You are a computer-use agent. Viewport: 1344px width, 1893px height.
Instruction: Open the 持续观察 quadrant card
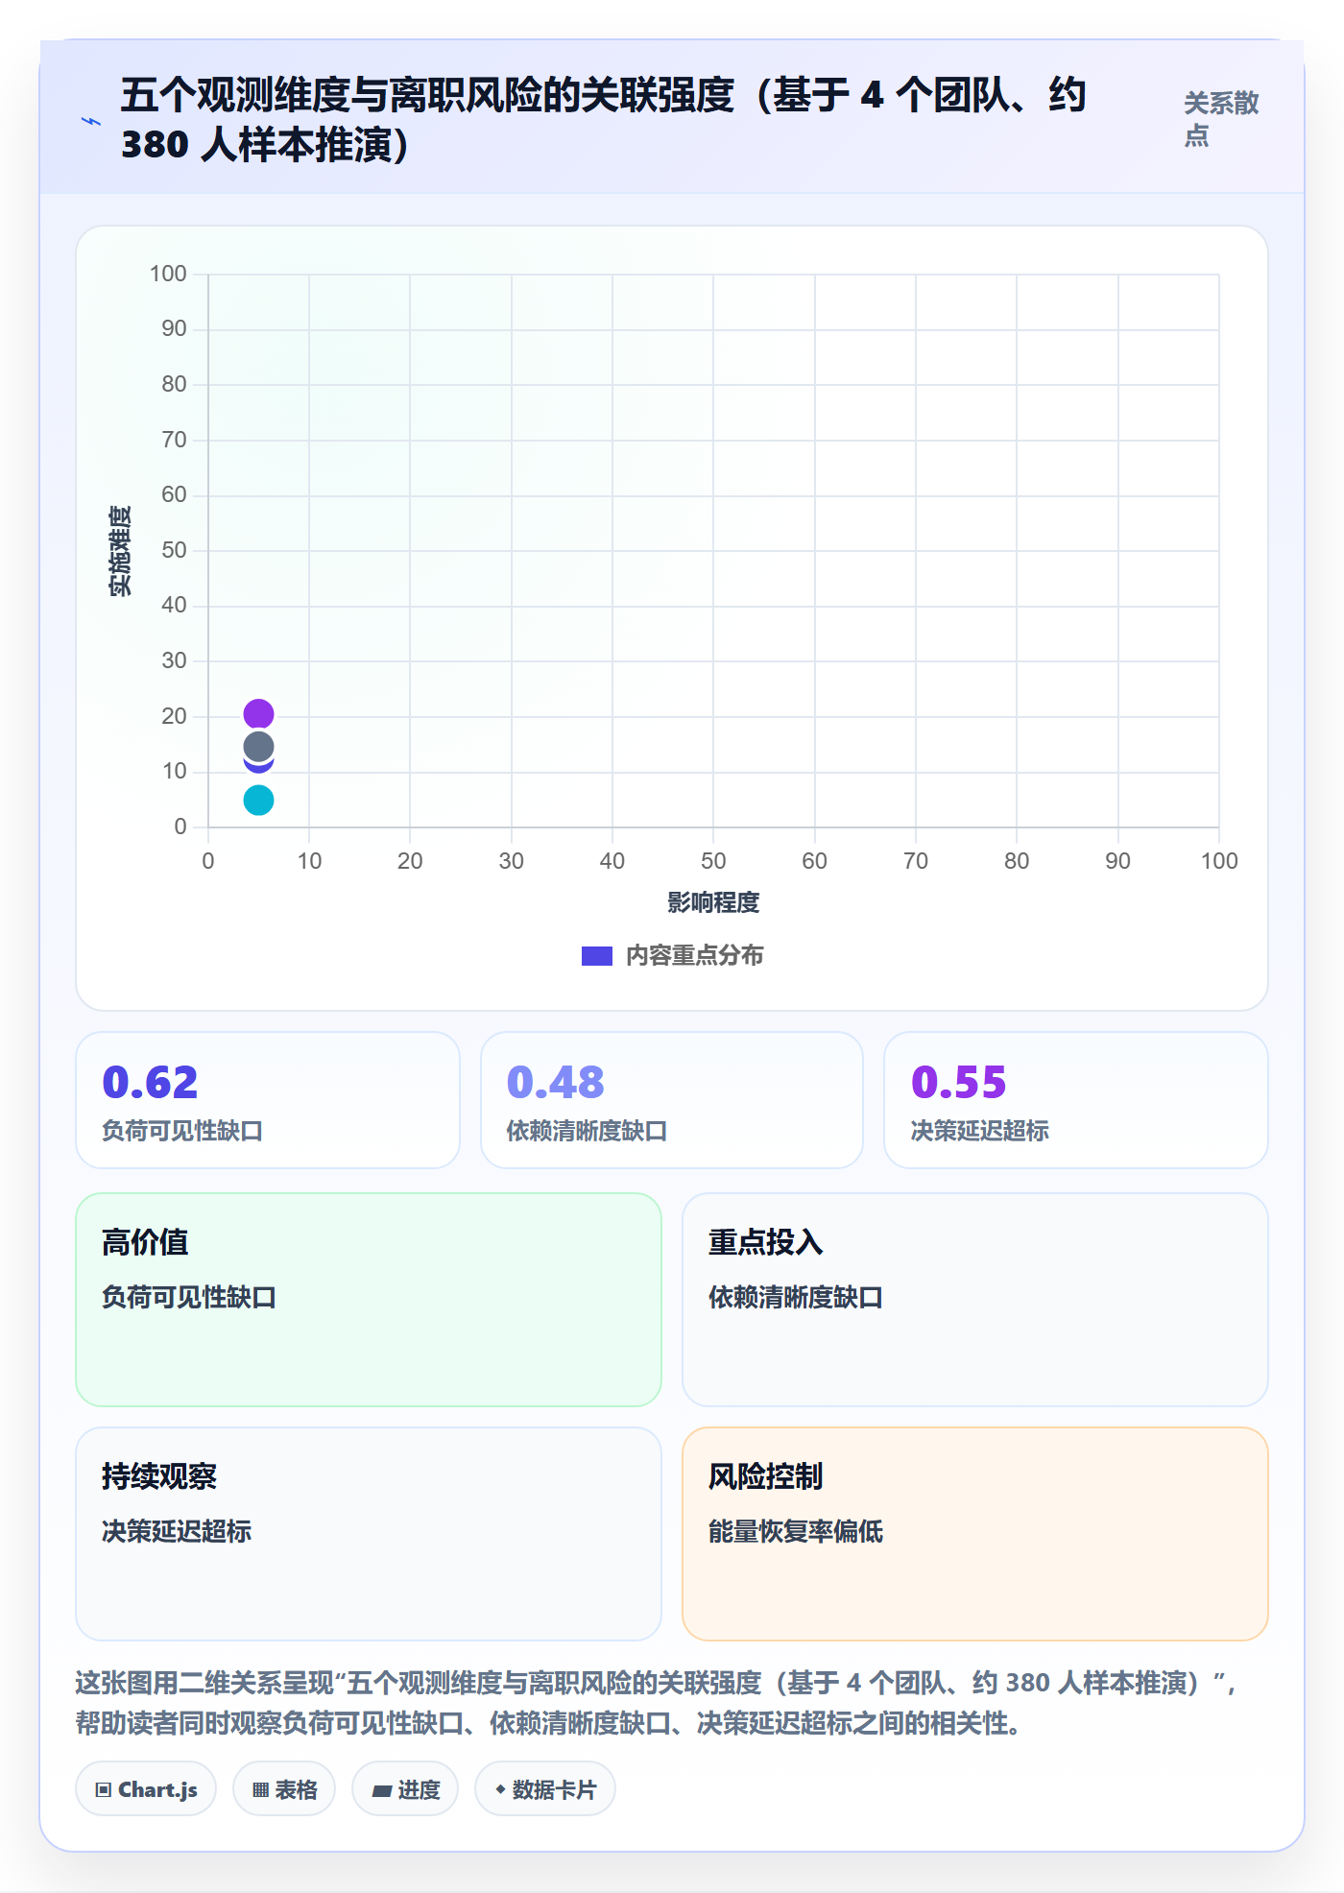coord(369,1534)
